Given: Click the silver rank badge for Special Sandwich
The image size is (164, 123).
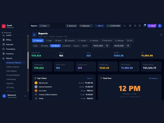Looking at the screenshot, I should (x=36, y=87).
